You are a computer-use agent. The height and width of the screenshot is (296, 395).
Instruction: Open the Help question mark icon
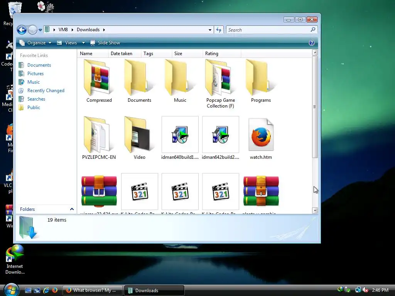(312, 43)
